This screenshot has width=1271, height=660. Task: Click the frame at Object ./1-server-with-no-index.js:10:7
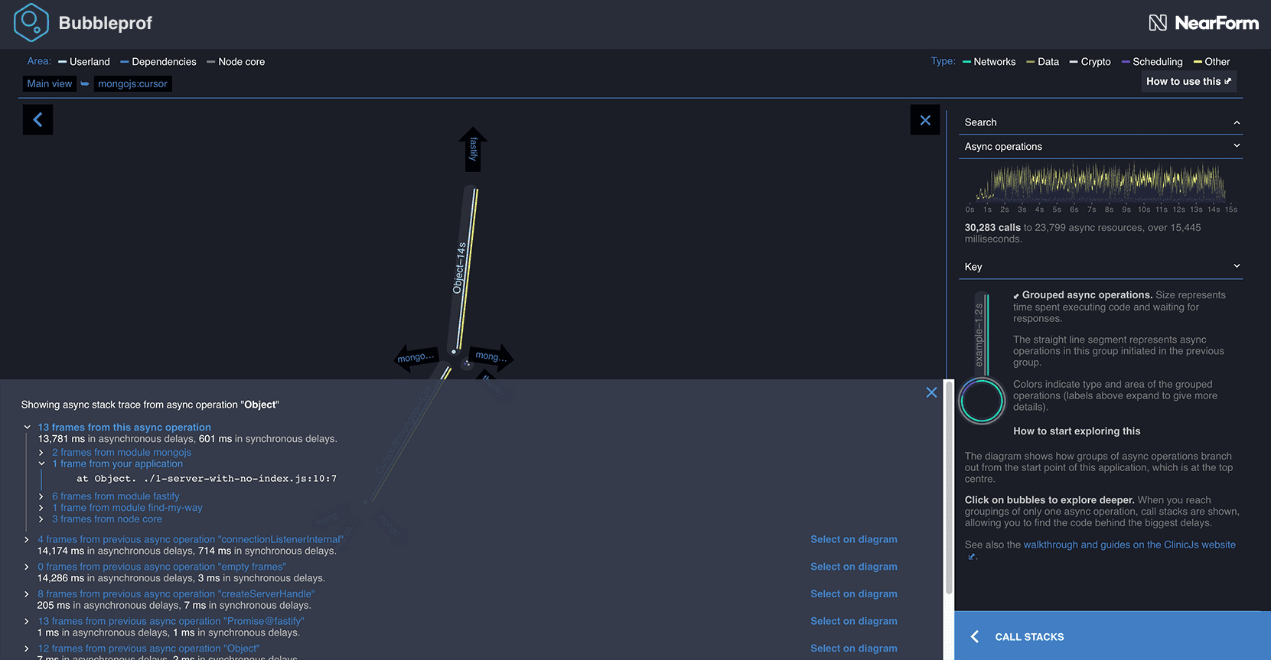tap(207, 479)
